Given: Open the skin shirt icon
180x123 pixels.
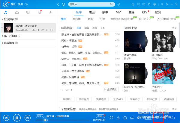Looking at the screenshot, I should 149,4.
